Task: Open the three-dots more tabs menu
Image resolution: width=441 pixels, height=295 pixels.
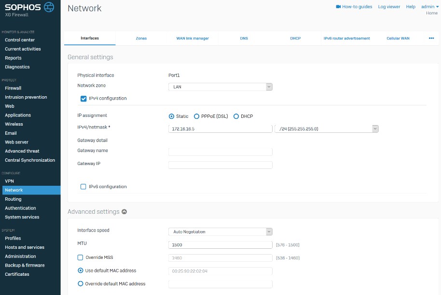Action: (x=431, y=38)
